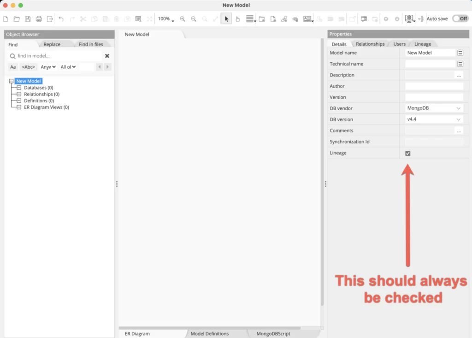Click the left panel splitter handle dots

click(117, 184)
